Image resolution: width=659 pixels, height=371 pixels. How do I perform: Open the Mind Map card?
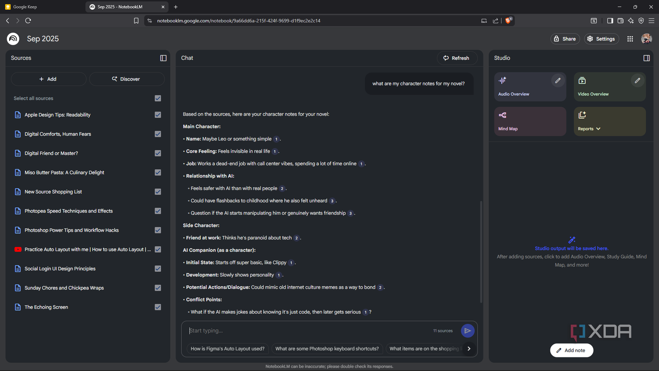pyautogui.click(x=530, y=121)
